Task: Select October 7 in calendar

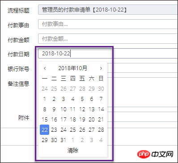Action: click(101, 99)
